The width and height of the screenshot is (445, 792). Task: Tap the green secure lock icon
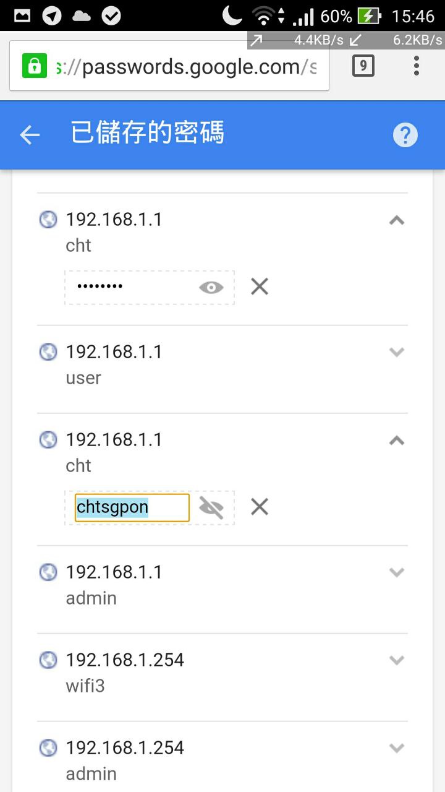pos(35,66)
